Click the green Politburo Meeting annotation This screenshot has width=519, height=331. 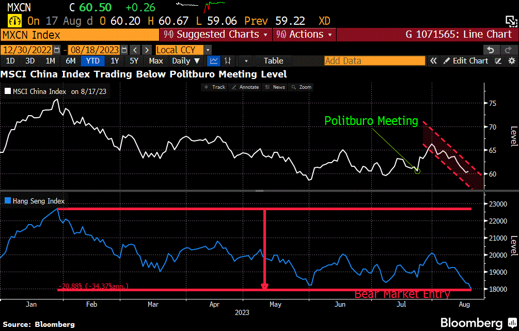(371, 121)
